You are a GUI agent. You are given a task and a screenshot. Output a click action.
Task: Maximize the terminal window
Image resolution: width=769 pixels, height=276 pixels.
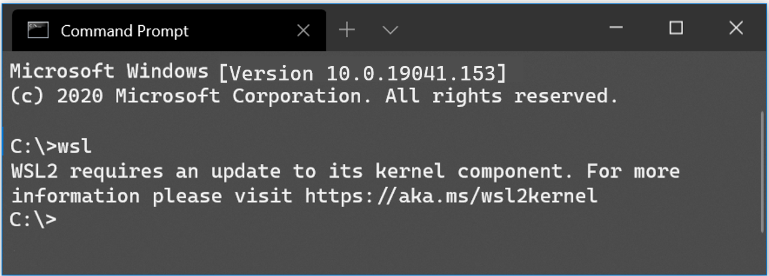coord(676,28)
